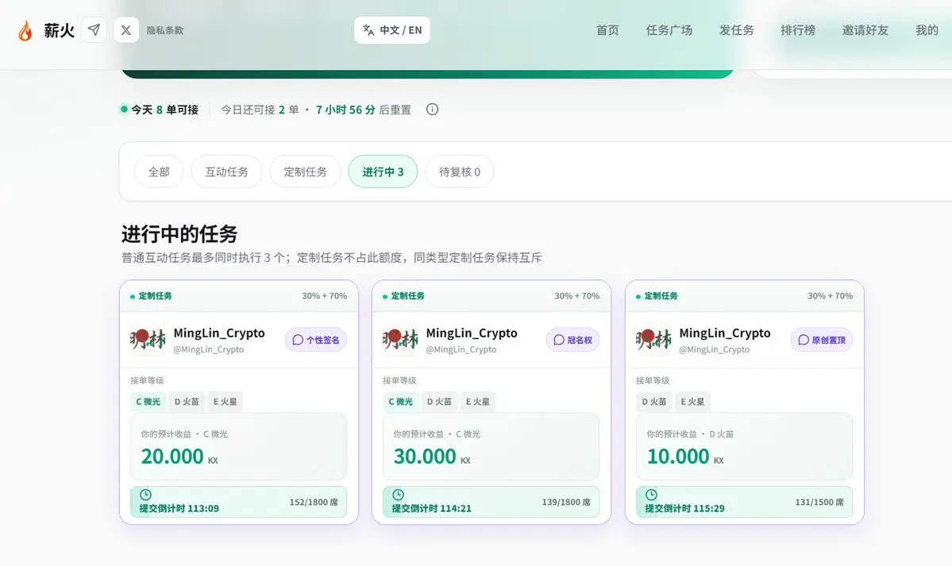Click the 冠名权 chat badge
The height and width of the screenshot is (566, 952).
point(572,340)
